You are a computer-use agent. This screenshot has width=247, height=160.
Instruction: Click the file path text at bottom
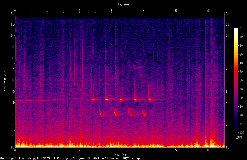(71, 158)
